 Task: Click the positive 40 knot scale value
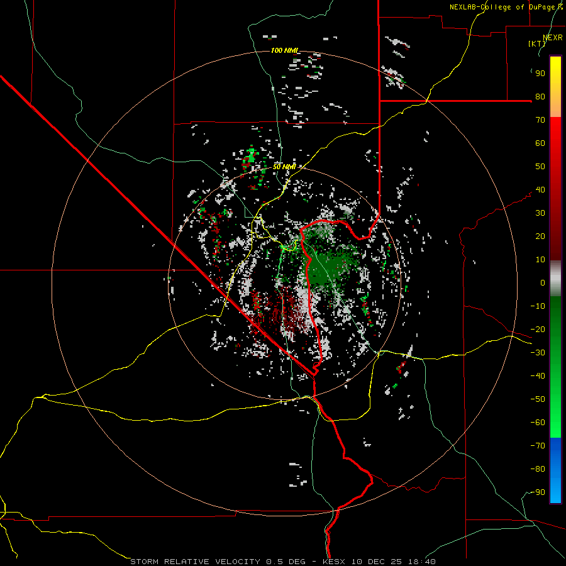(x=540, y=190)
